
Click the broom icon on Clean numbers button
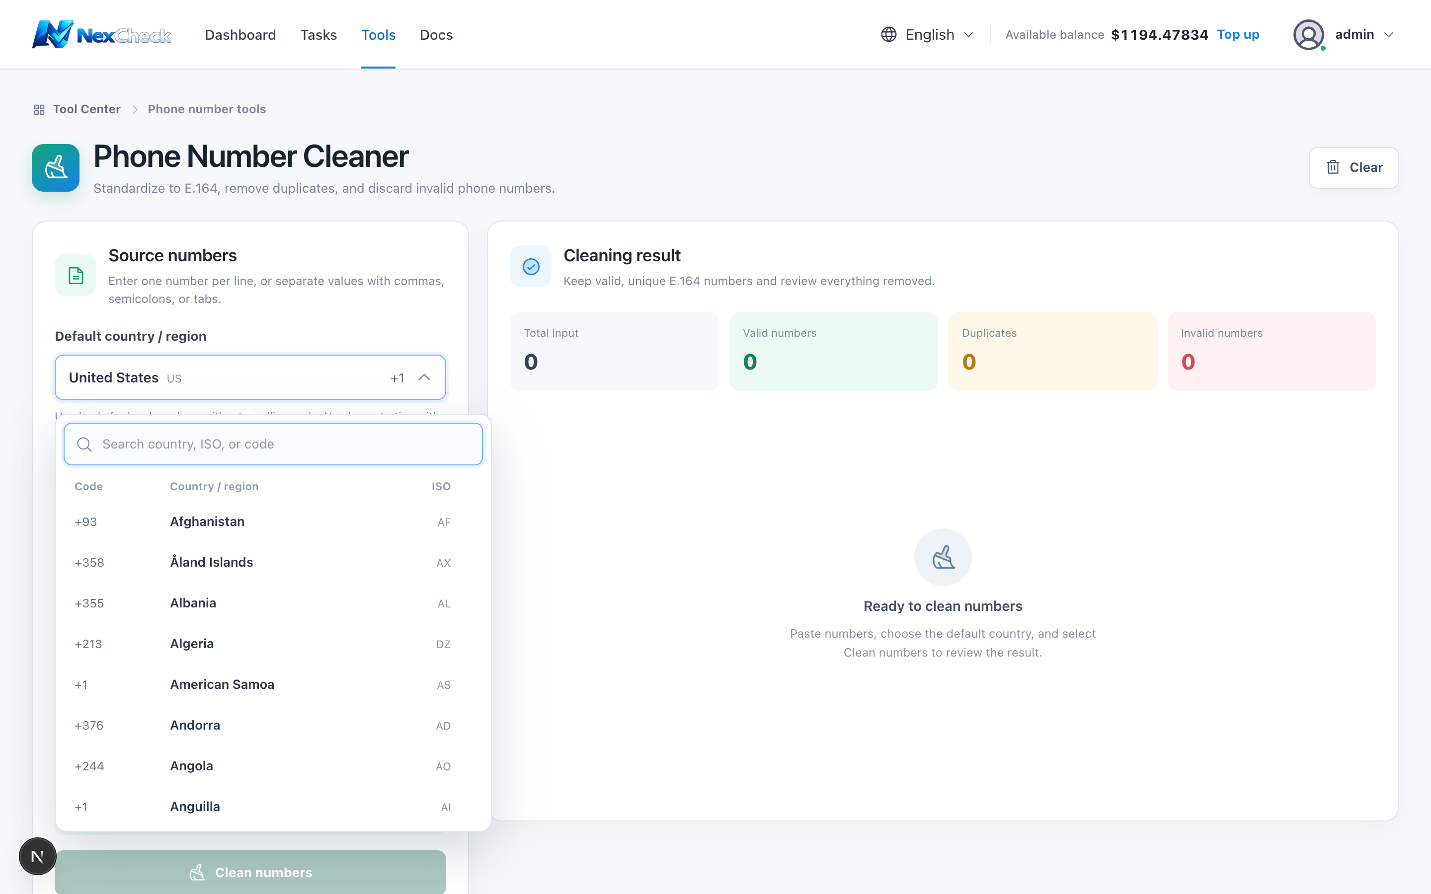[x=197, y=872]
